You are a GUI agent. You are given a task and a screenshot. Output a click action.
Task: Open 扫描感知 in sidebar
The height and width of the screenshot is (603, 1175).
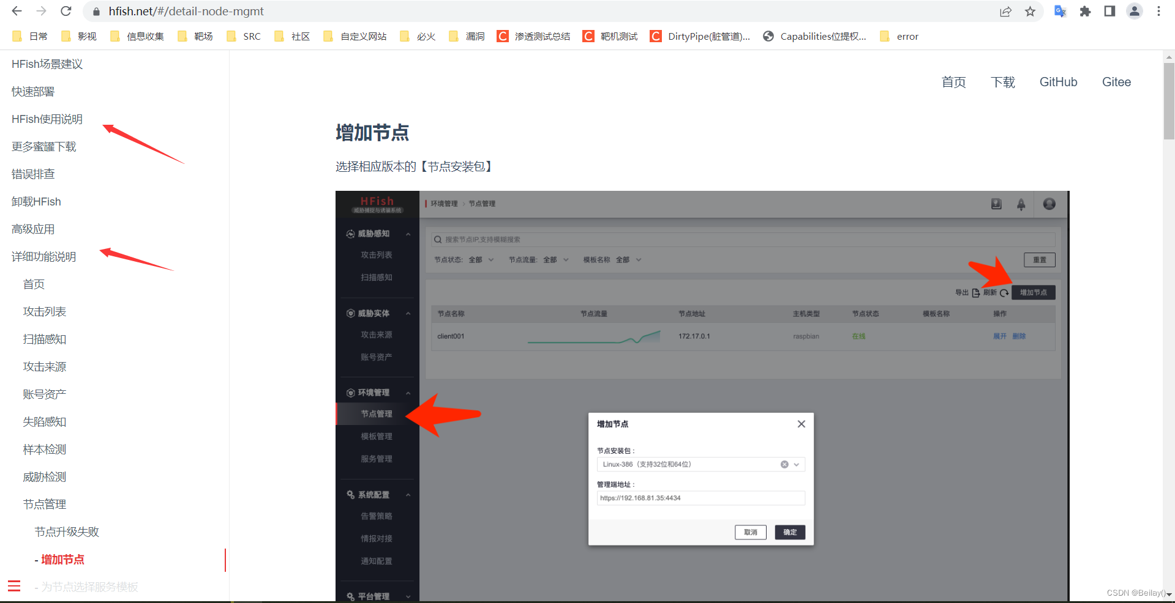tap(45, 339)
